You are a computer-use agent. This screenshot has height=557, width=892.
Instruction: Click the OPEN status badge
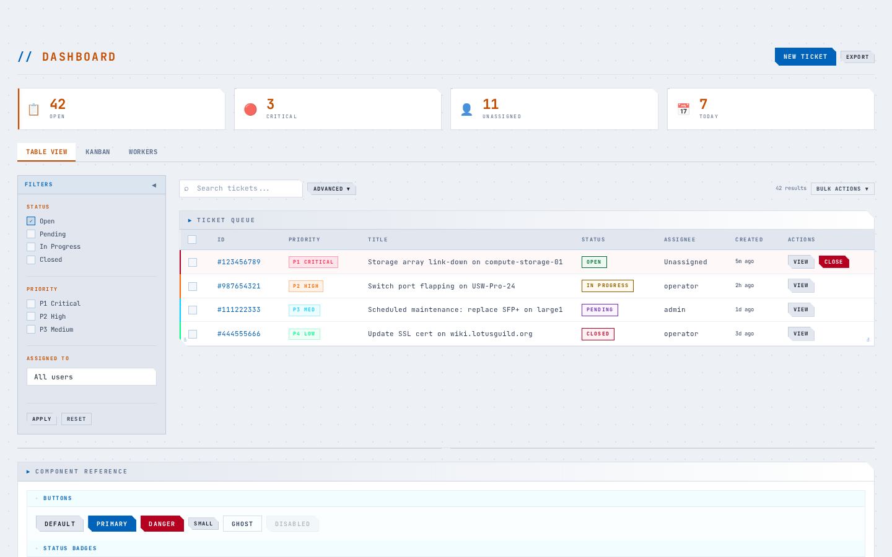[x=594, y=262]
